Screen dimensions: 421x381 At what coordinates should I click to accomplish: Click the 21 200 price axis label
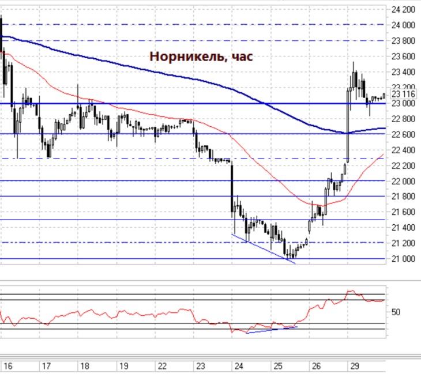pos(403,243)
